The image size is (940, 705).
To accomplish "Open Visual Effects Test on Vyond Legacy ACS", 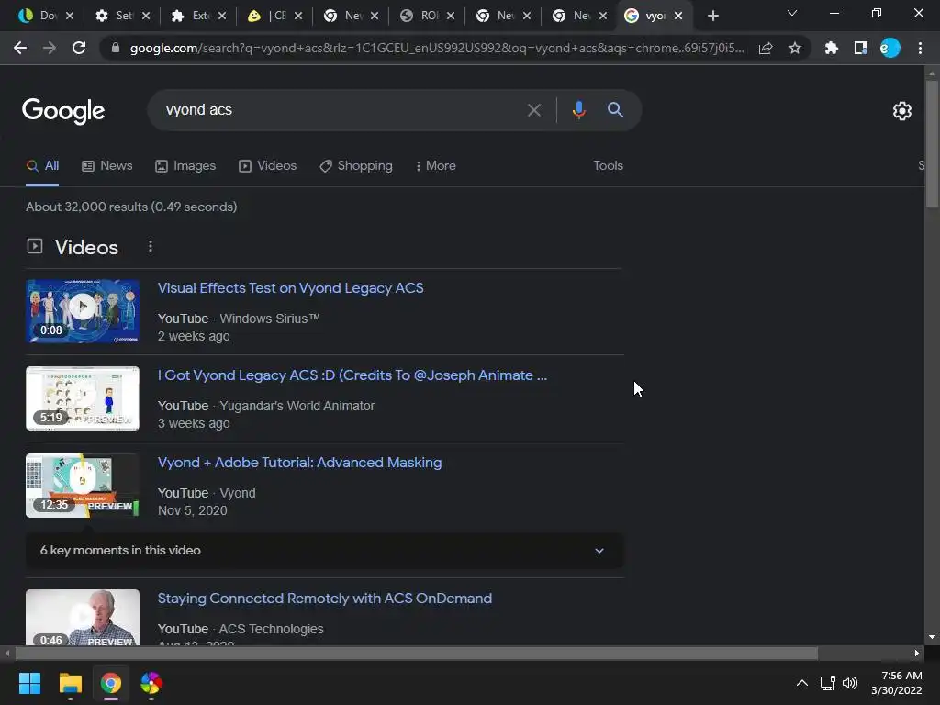I will coord(290,288).
